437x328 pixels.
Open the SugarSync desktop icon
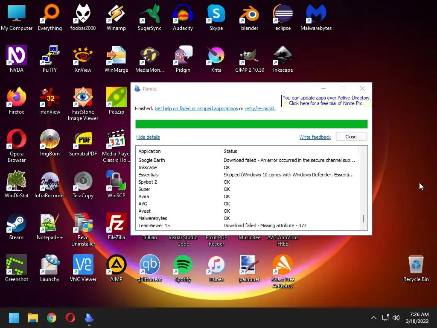coord(149,17)
